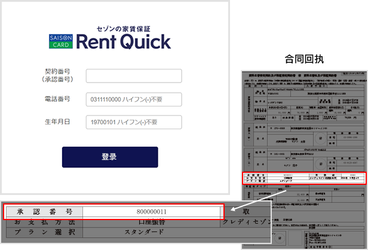Click the 電話番号 label
The height and width of the screenshot is (250, 368).
coord(57,99)
